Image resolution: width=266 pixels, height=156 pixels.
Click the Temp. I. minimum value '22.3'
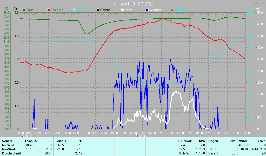[x=79, y=145]
